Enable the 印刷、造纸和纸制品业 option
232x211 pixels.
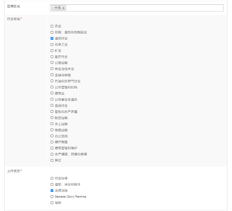point(52,32)
